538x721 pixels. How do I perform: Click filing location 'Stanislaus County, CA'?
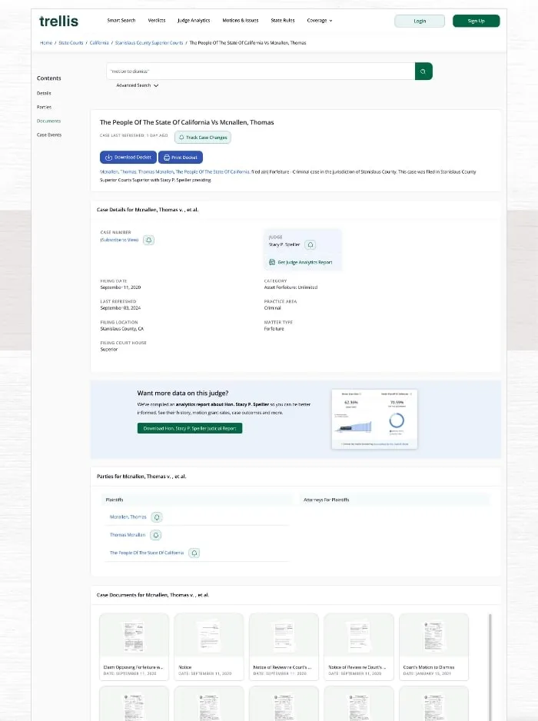tap(122, 329)
